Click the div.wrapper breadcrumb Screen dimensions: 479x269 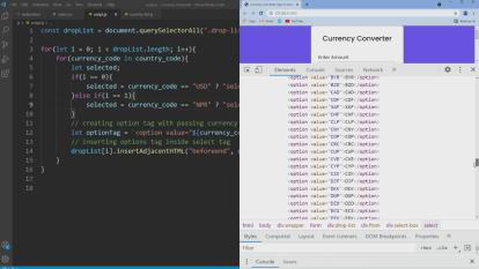(x=290, y=226)
